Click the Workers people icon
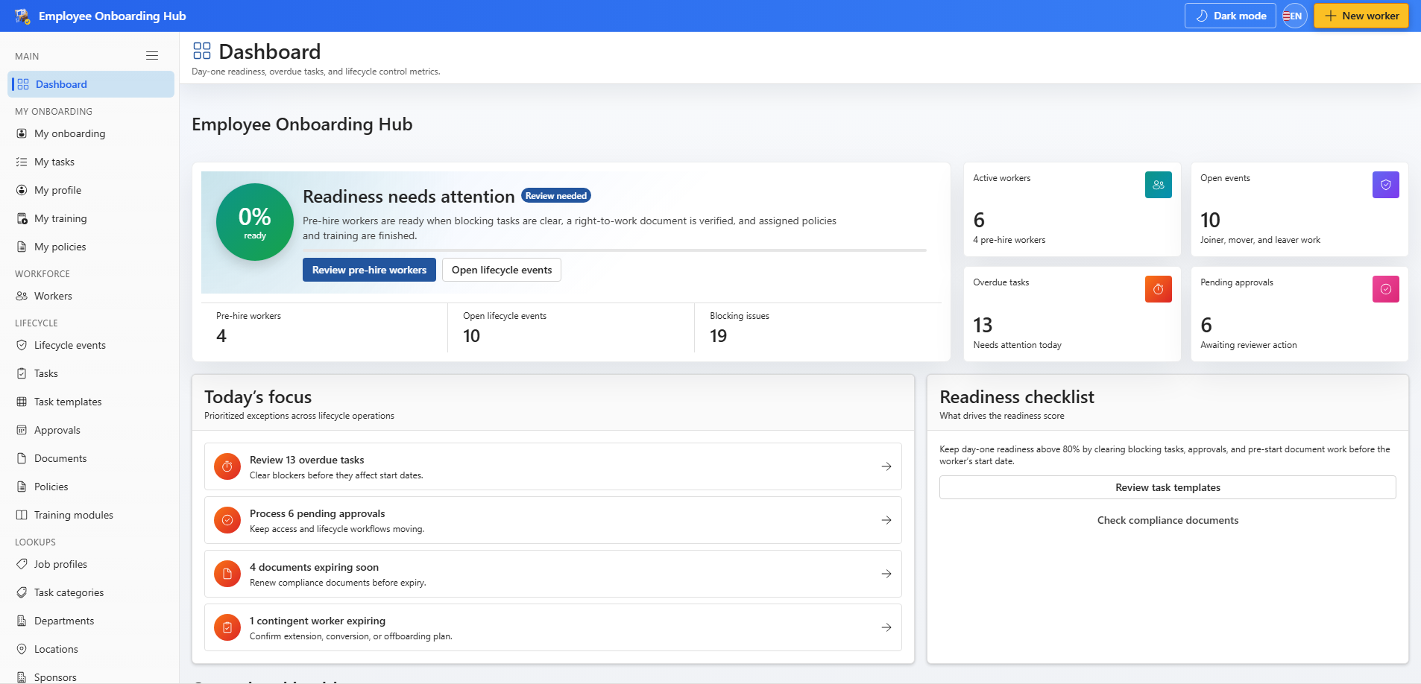 coord(22,296)
